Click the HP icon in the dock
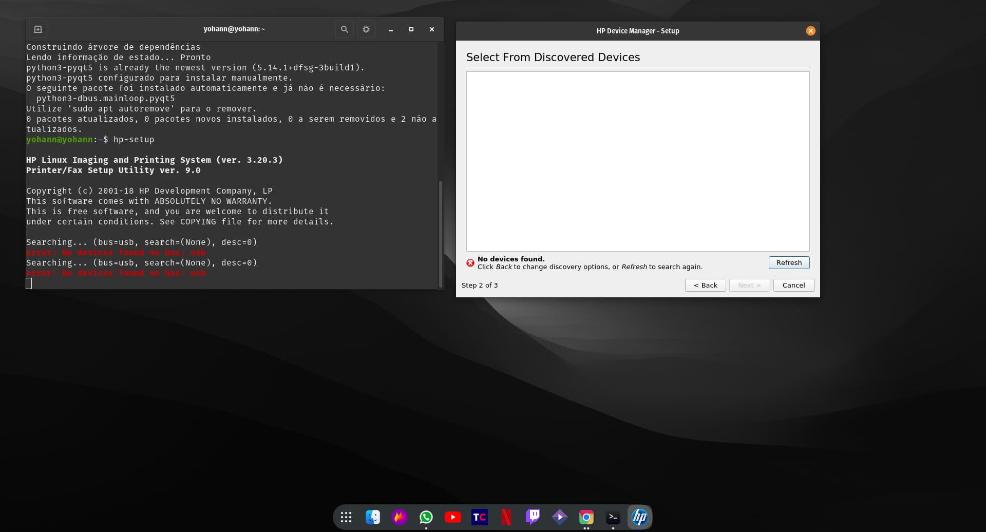This screenshot has height=532, width=986. [x=640, y=517]
